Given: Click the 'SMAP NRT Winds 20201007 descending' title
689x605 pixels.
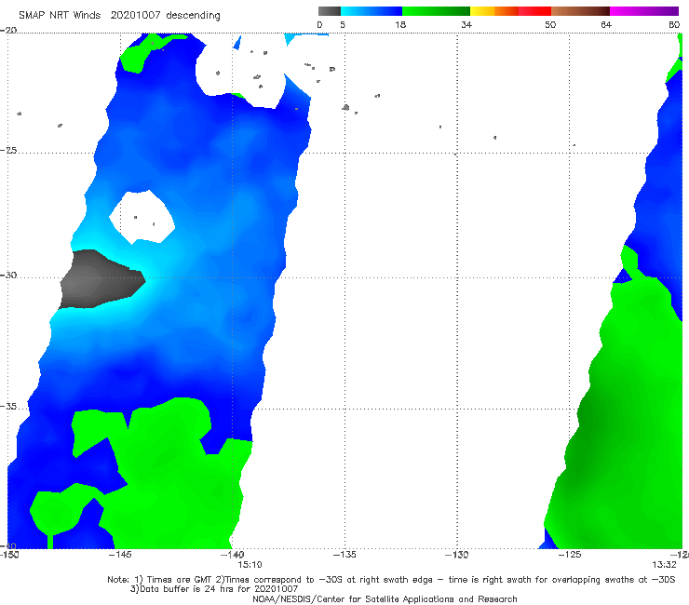Looking at the screenshot, I should click(x=119, y=16).
